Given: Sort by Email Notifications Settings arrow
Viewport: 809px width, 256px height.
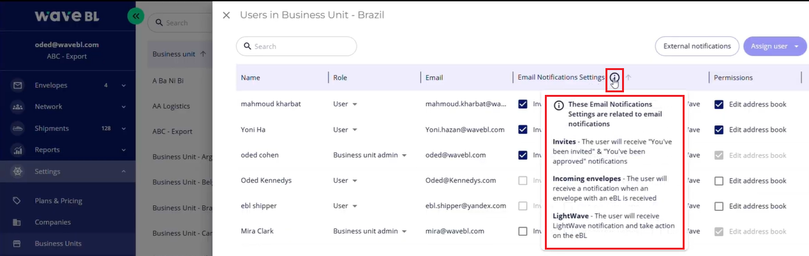Looking at the screenshot, I should pos(628,78).
